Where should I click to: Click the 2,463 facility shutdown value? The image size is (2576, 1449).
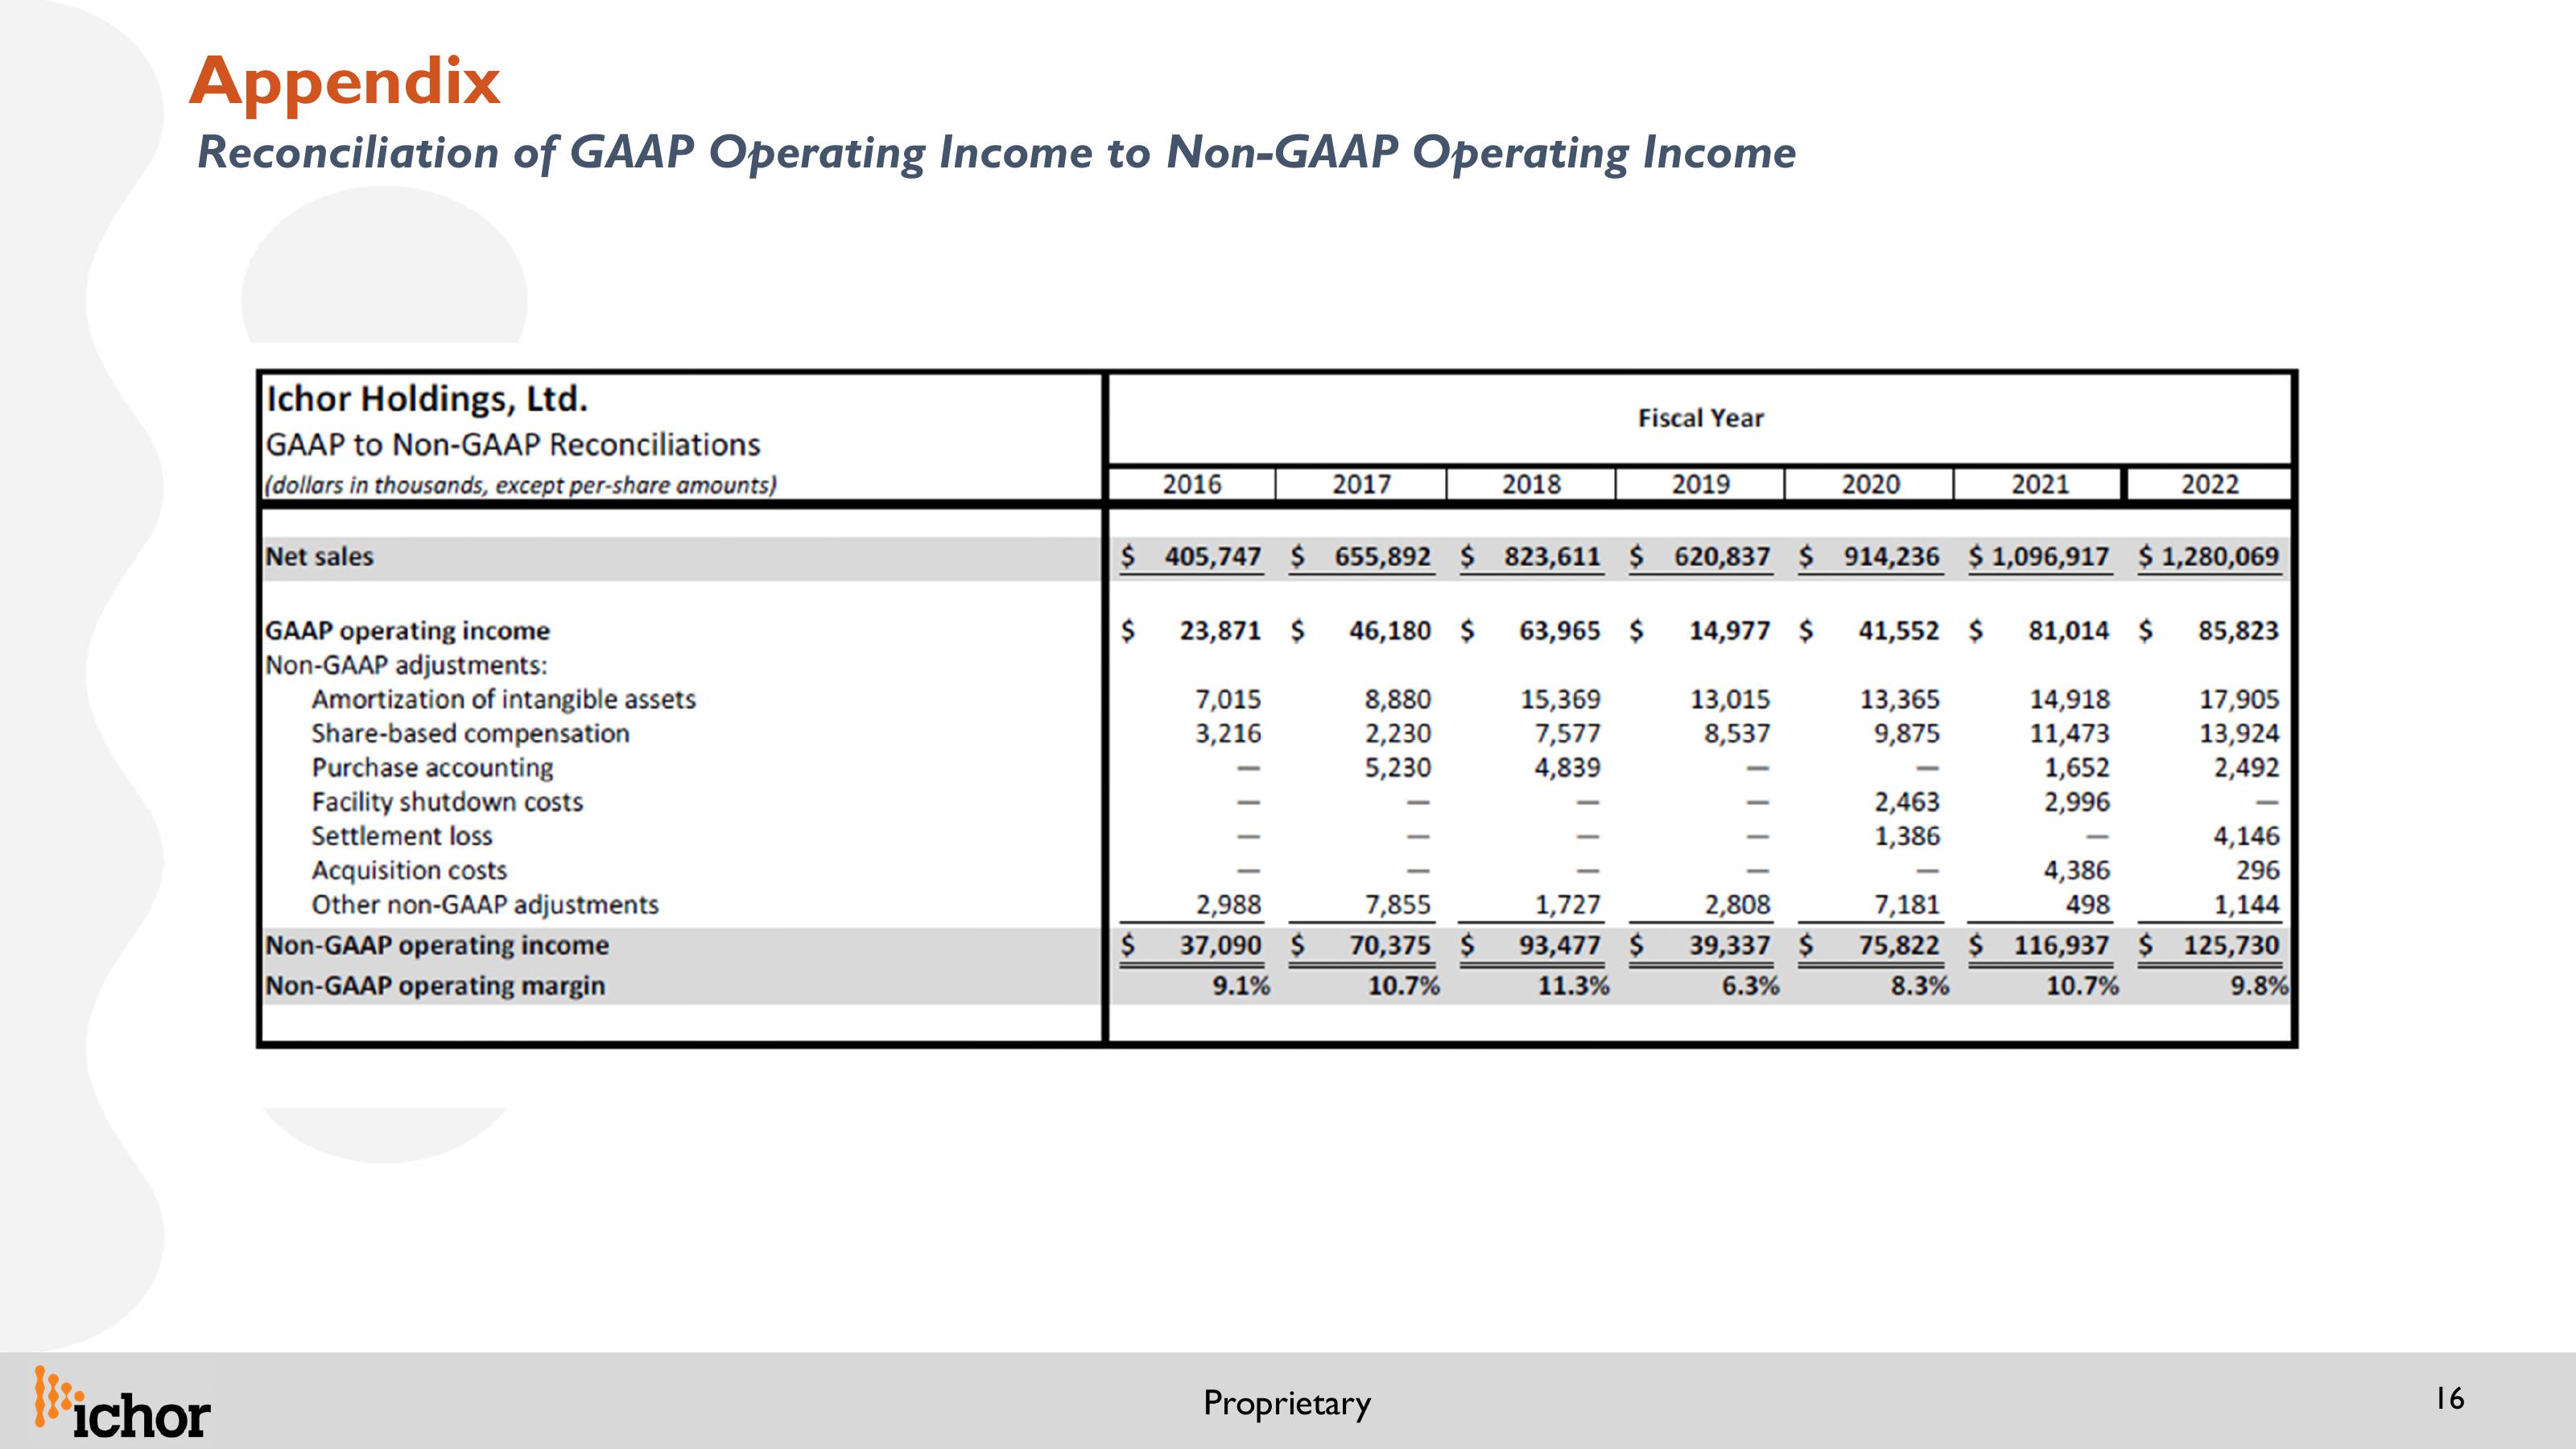tap(1907, 802)
